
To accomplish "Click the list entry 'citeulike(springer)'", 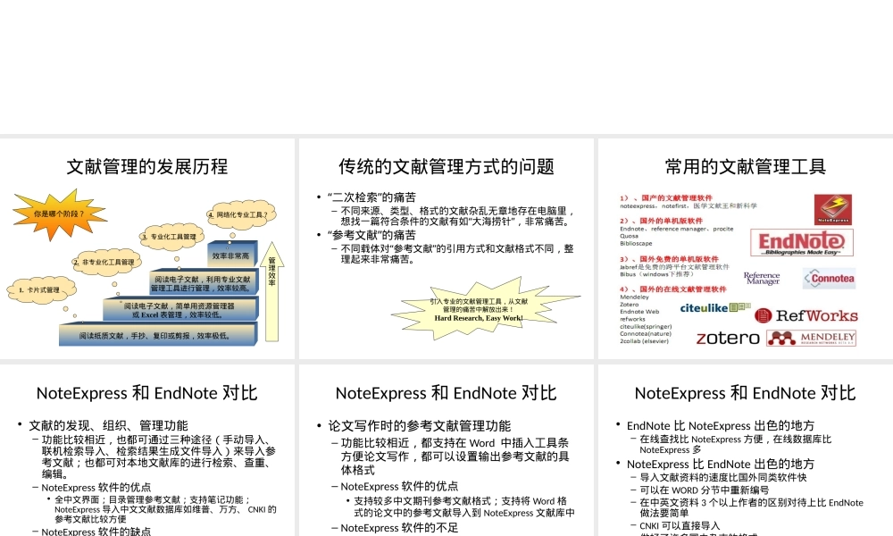I will [646, 326].
